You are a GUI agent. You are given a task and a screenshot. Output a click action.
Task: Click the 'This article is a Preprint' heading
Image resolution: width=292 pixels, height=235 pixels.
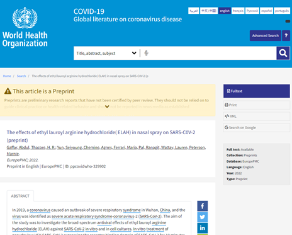coord(43,91)
